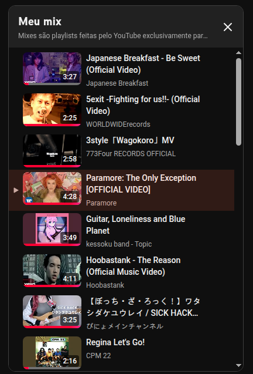This screenshot has height=374, width=253.
Task: Click scrollbar up arrow in playlist
Action: point(238,53)
